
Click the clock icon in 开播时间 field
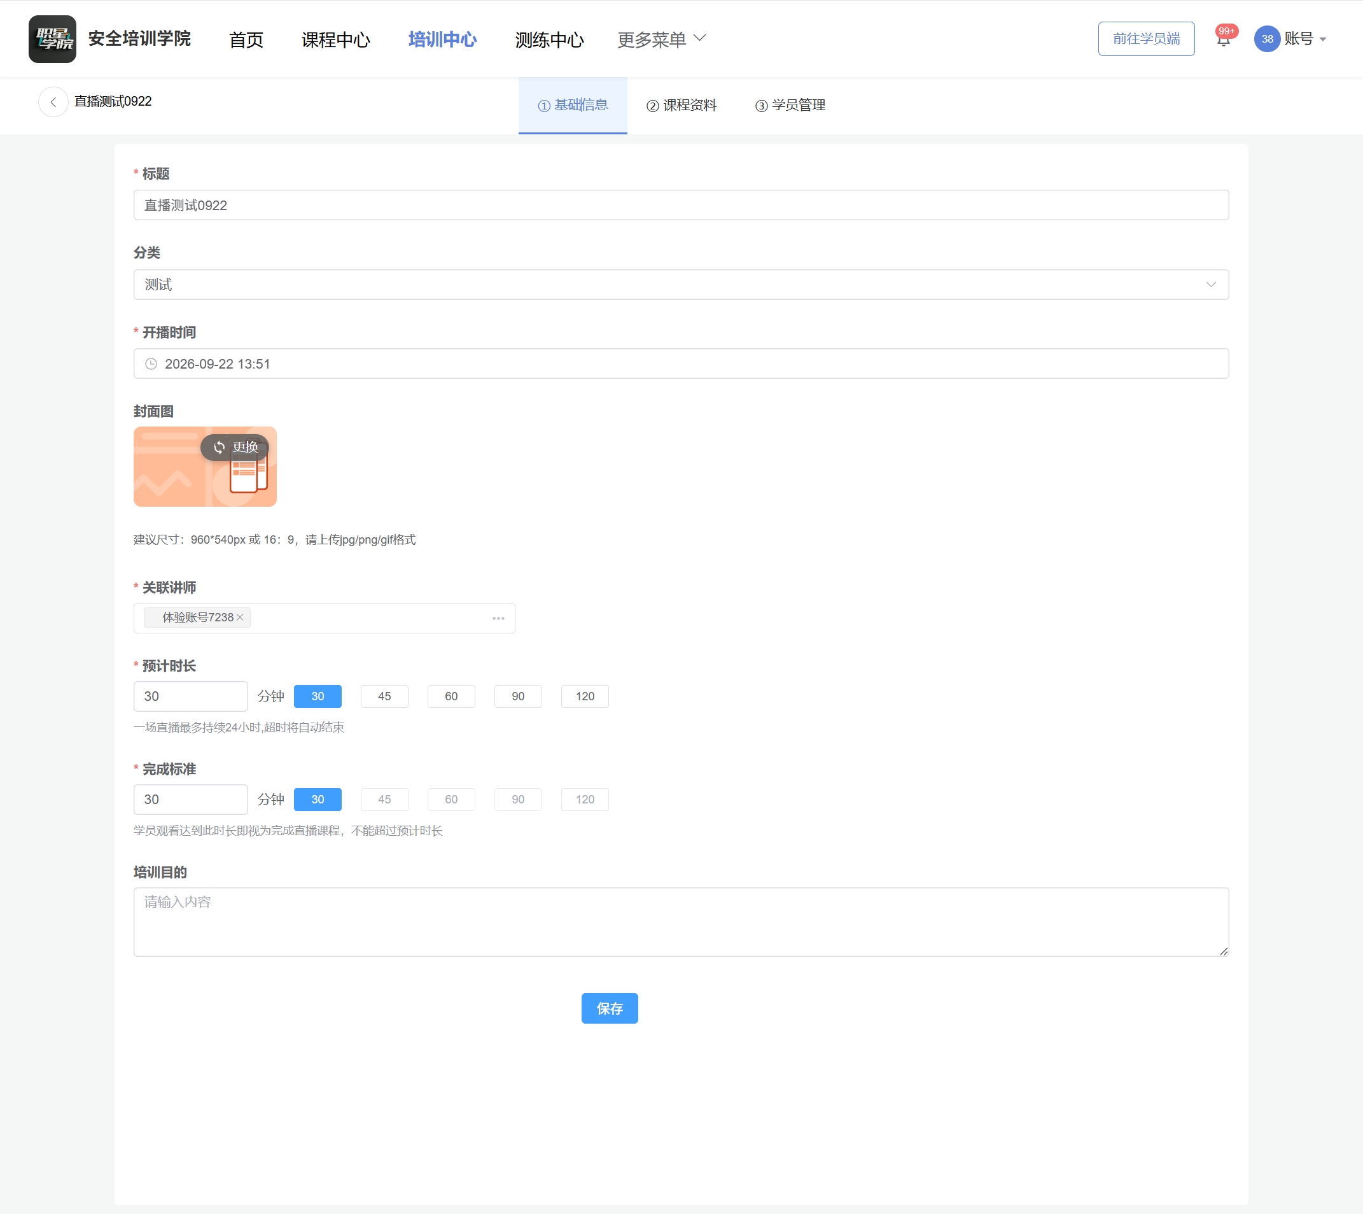tap(151, 363)
